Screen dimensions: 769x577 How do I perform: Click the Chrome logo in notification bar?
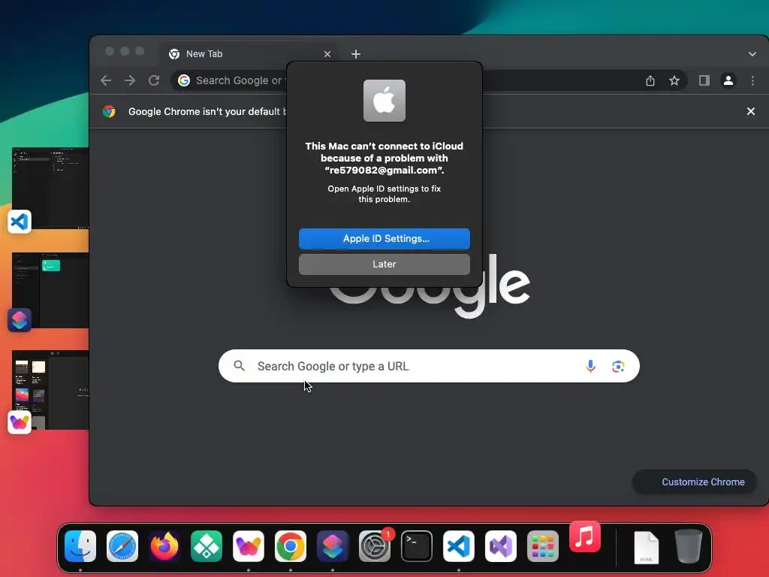click(x=109, y=111)
